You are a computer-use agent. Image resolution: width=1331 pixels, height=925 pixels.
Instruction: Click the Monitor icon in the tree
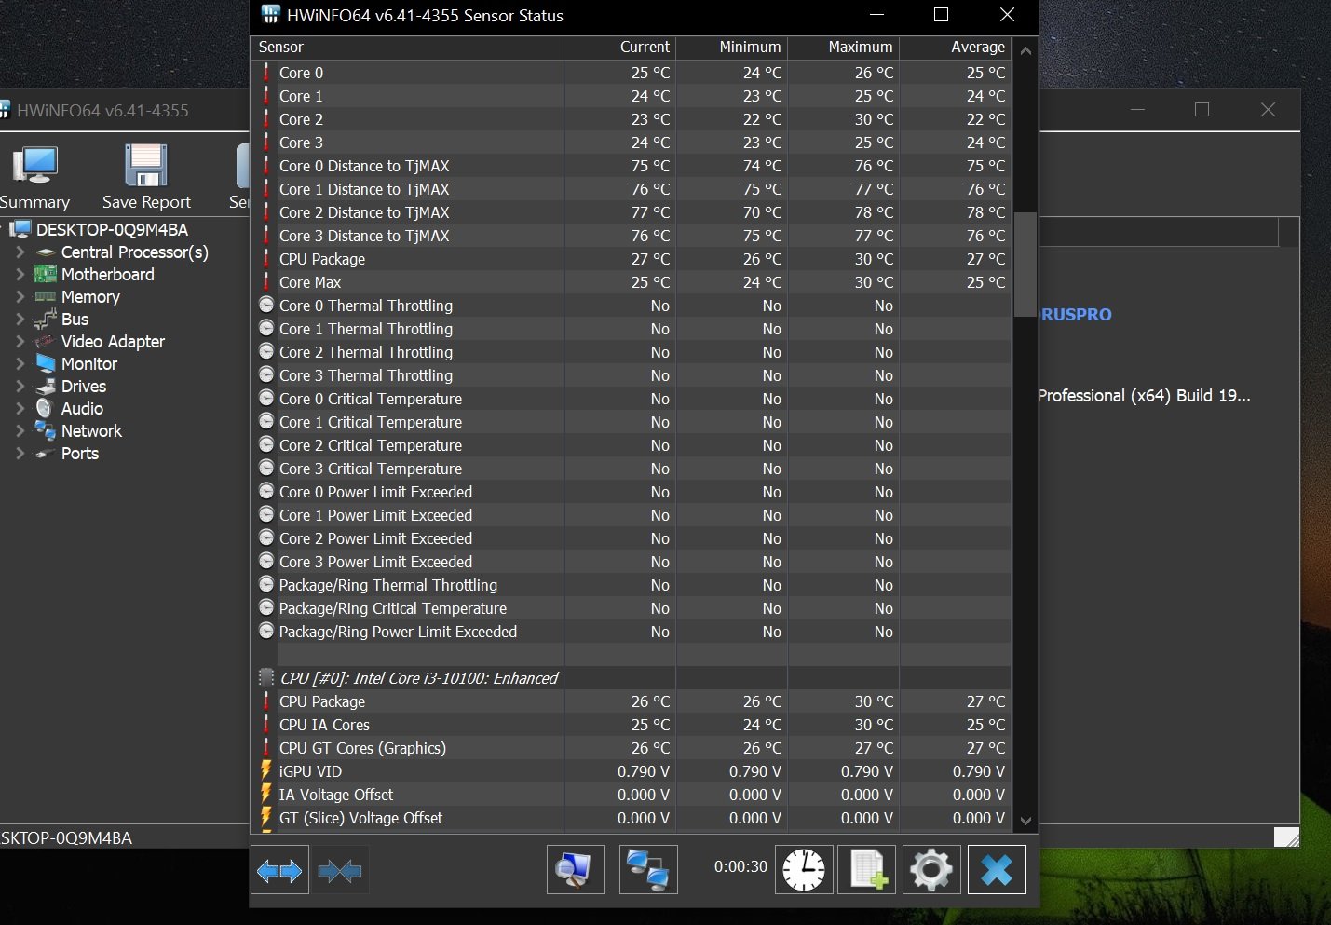tap(46, 363)
